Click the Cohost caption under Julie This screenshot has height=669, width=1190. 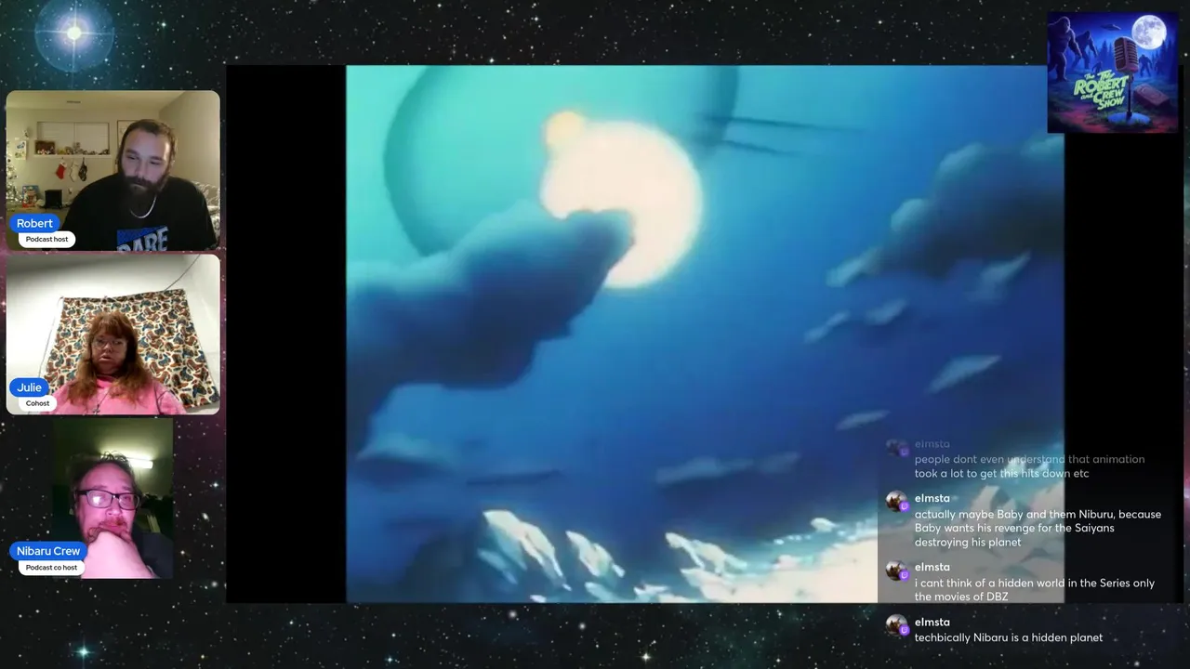[37, 403]
